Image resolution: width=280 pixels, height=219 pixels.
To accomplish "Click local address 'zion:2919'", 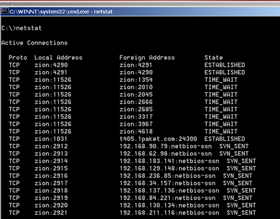I will [x=51, y=198].
